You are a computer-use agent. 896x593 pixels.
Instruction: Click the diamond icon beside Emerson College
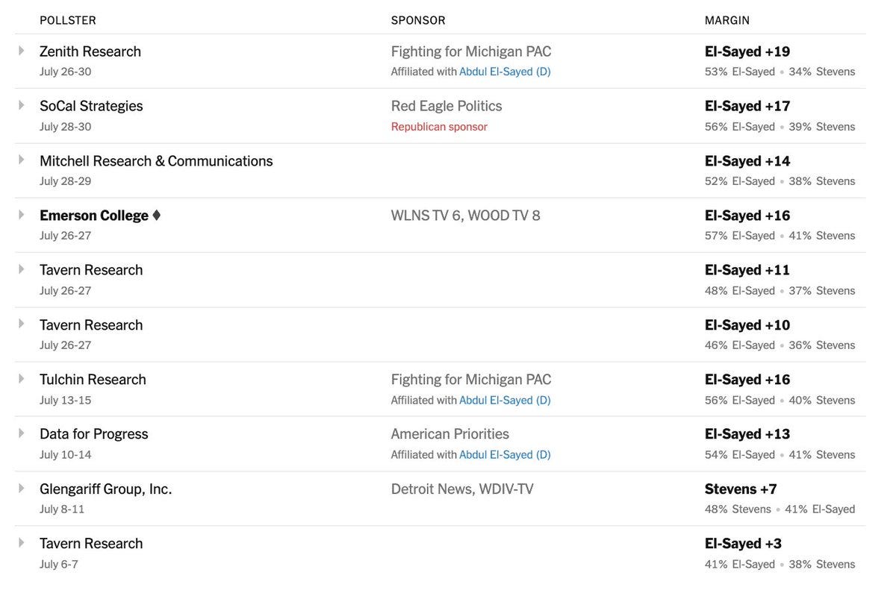[x=156, y=216]
